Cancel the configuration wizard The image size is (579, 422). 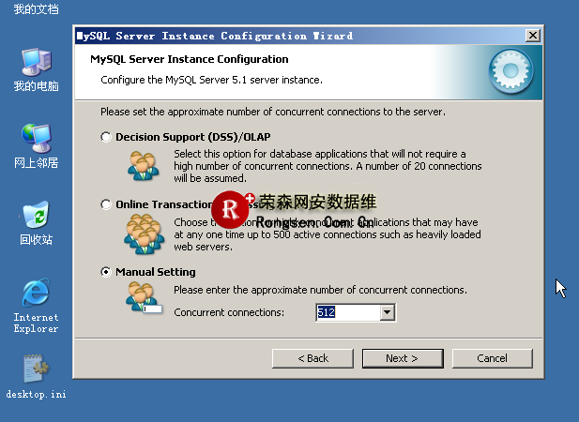click(x=492, y=358)
